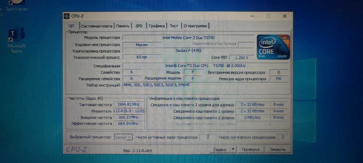Open the О программе tab
This screenshot has width=363, height=163.
pos(195,26)
